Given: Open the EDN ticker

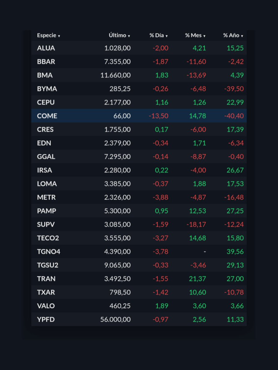Looking at the screenshot, I should [44, 143].
